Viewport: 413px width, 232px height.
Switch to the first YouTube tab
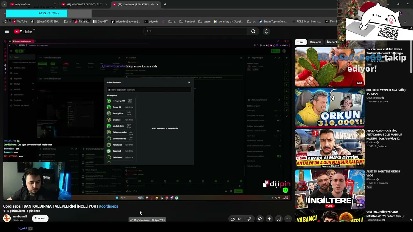(33, 5)
